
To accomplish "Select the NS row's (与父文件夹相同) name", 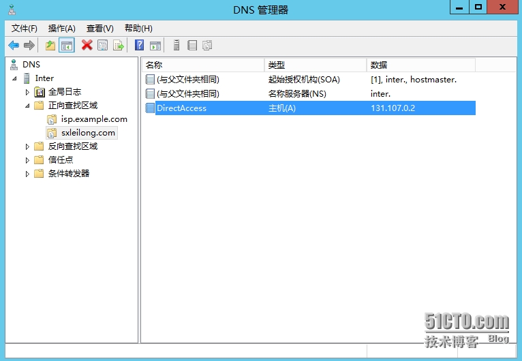I will 188,94.
